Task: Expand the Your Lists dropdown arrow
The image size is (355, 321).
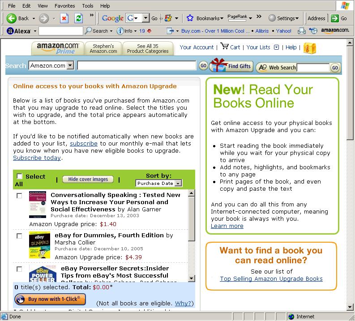Action: [277, 47]
